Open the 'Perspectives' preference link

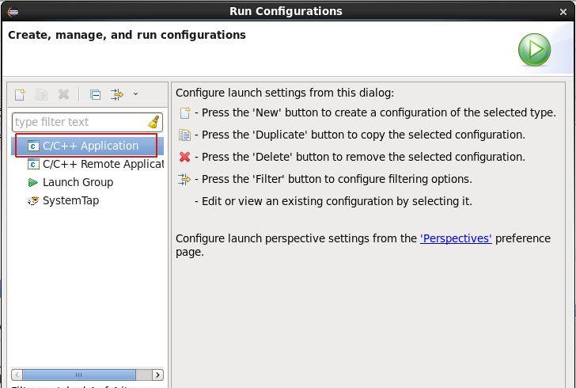pos(456,238)
